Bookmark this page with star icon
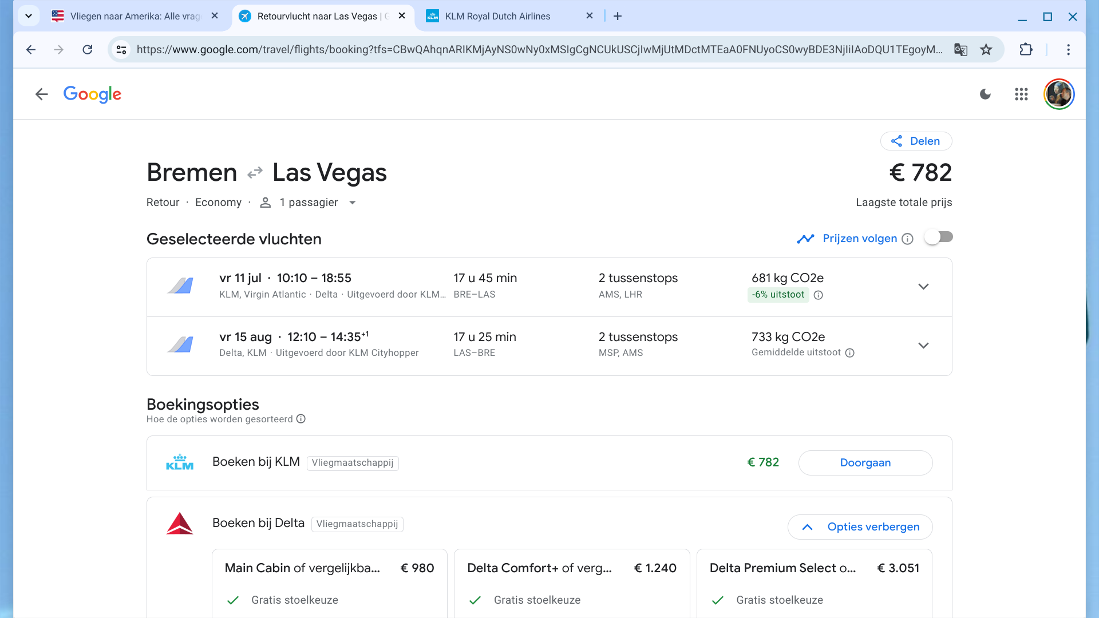This screenshot has width=1099, height=618. pyautogui.click(x=986, y=50)
